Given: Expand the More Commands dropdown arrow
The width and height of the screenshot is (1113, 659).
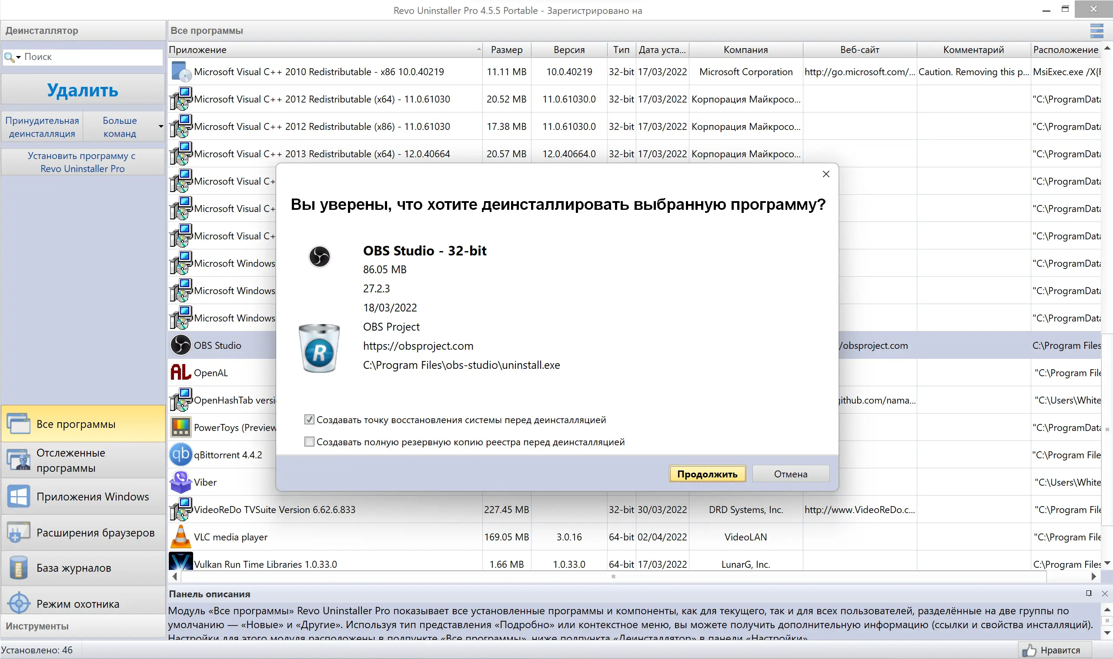Looking at the screenshot, I should point(160,126).
